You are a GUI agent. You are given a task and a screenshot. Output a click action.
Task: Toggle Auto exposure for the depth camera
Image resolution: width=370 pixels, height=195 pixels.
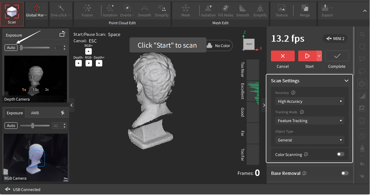11,47
